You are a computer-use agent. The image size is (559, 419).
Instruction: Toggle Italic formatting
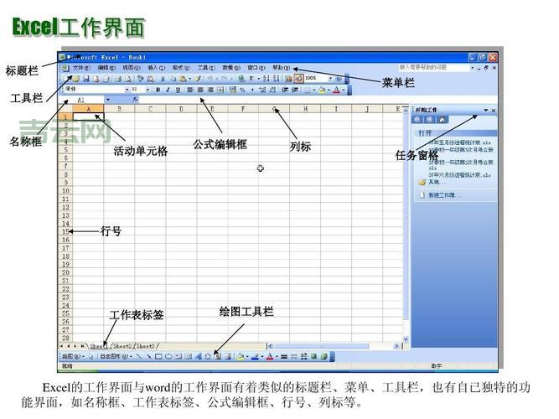coord(168,90)
